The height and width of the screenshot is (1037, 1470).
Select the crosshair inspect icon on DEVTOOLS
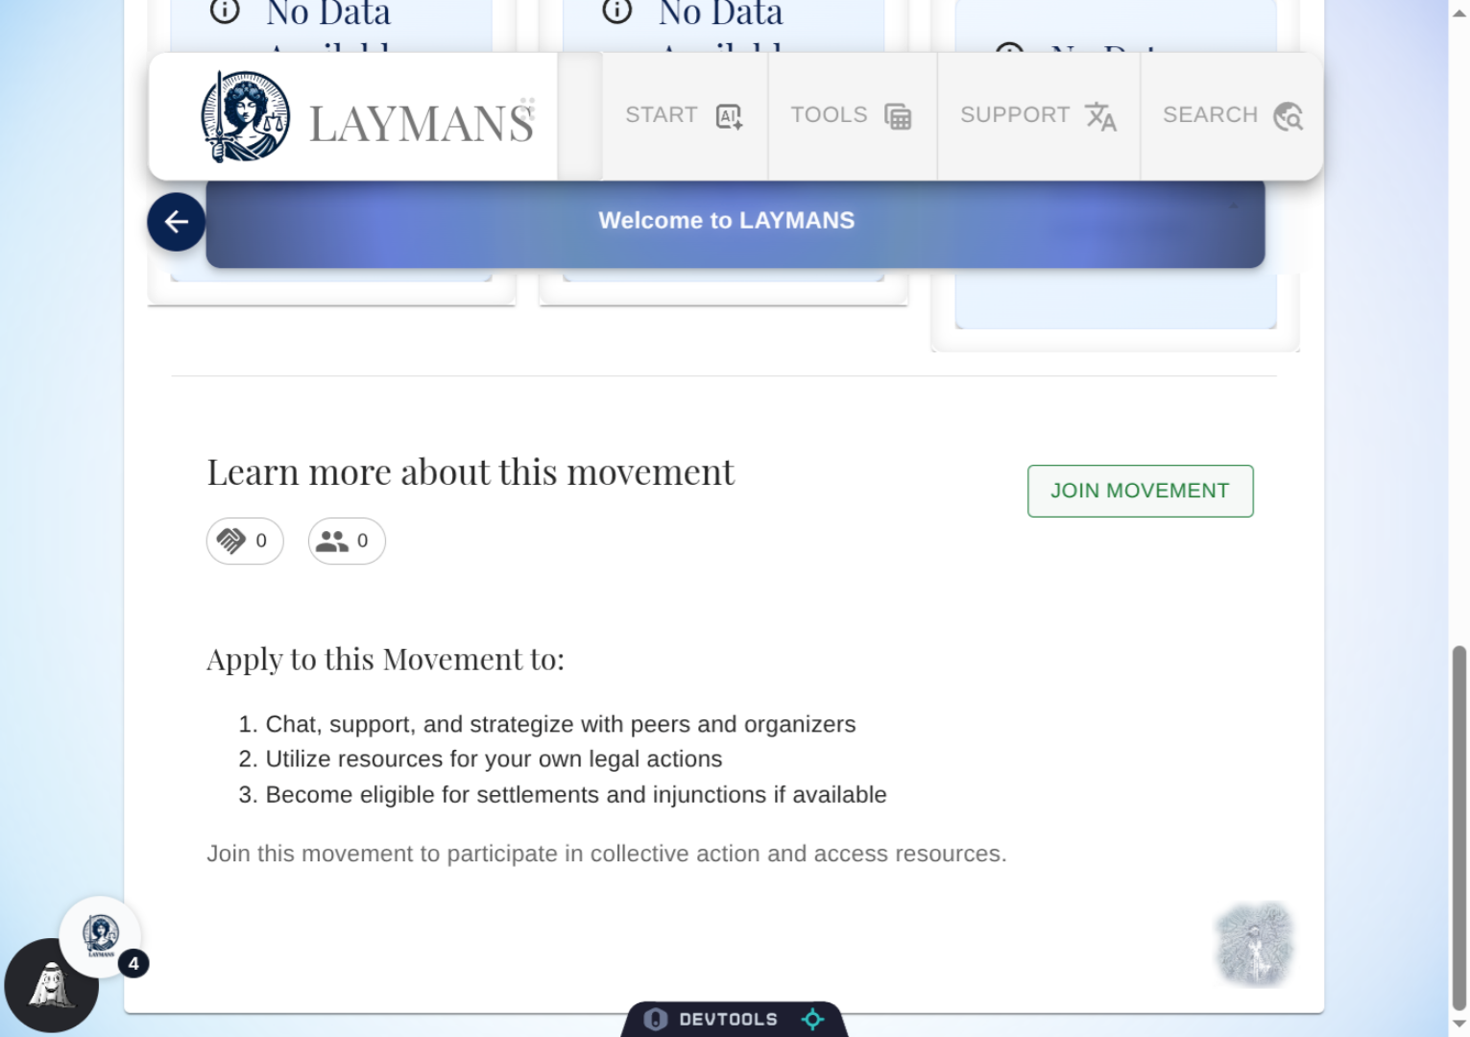(x=811, y=1019)
